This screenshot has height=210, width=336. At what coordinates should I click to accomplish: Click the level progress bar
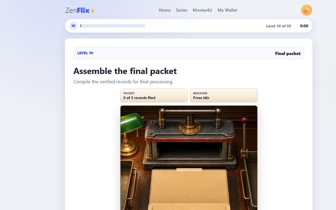113,26
